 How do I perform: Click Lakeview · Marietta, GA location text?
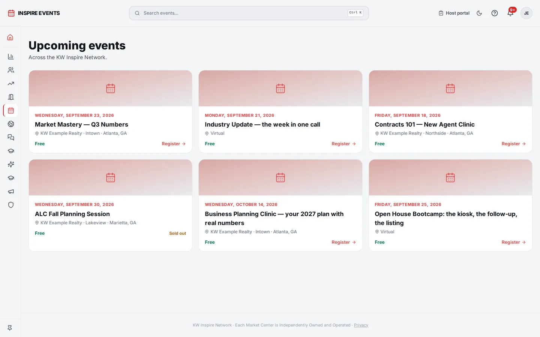click(111, 223)
